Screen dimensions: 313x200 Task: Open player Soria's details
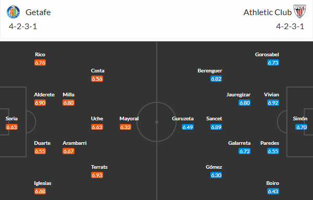pos(11,119)
